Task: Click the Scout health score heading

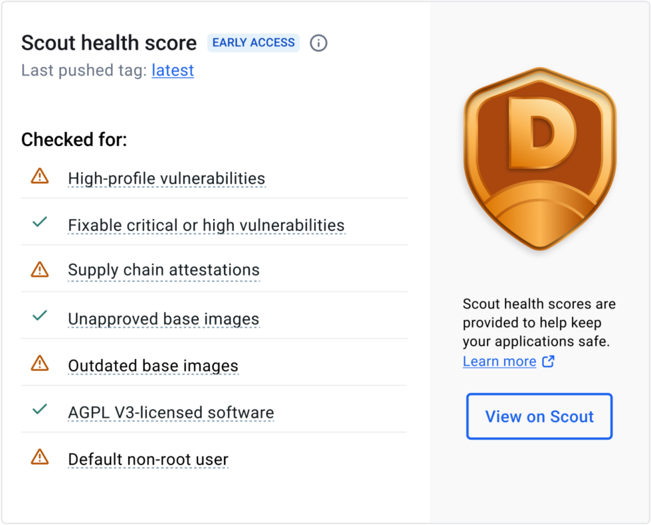Action: [108, 42]
